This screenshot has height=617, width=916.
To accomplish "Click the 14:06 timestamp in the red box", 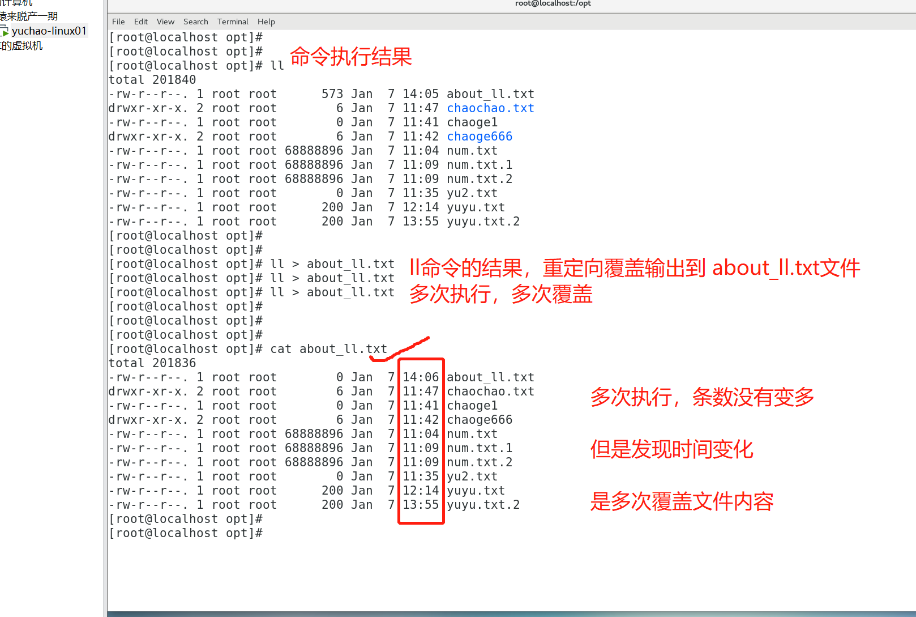I will (421, 377).
